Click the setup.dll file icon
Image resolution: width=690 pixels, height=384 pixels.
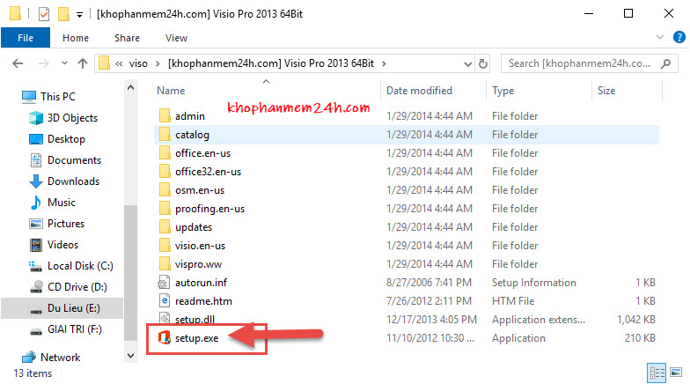tap(165, 318)
